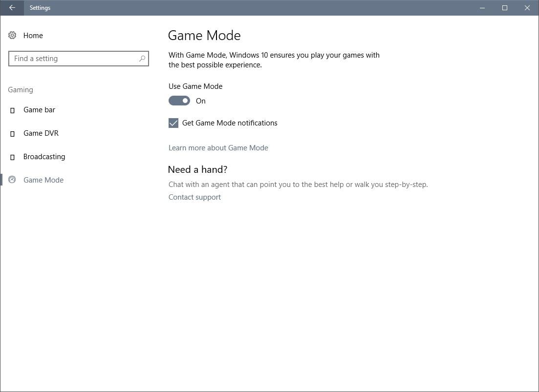
Task: Click the 'Use Game Mode' label
Action: click(195, 86)
